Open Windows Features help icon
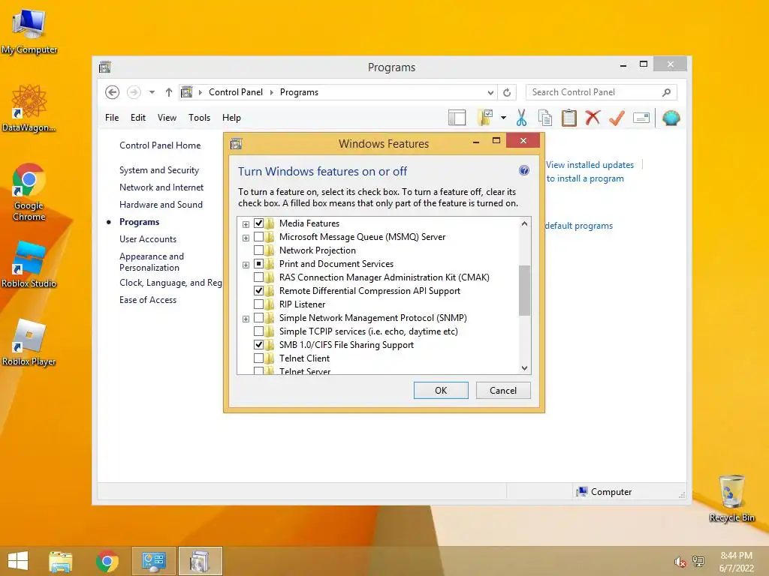Viewport: 769px width, 576px height. pos(523,170)
